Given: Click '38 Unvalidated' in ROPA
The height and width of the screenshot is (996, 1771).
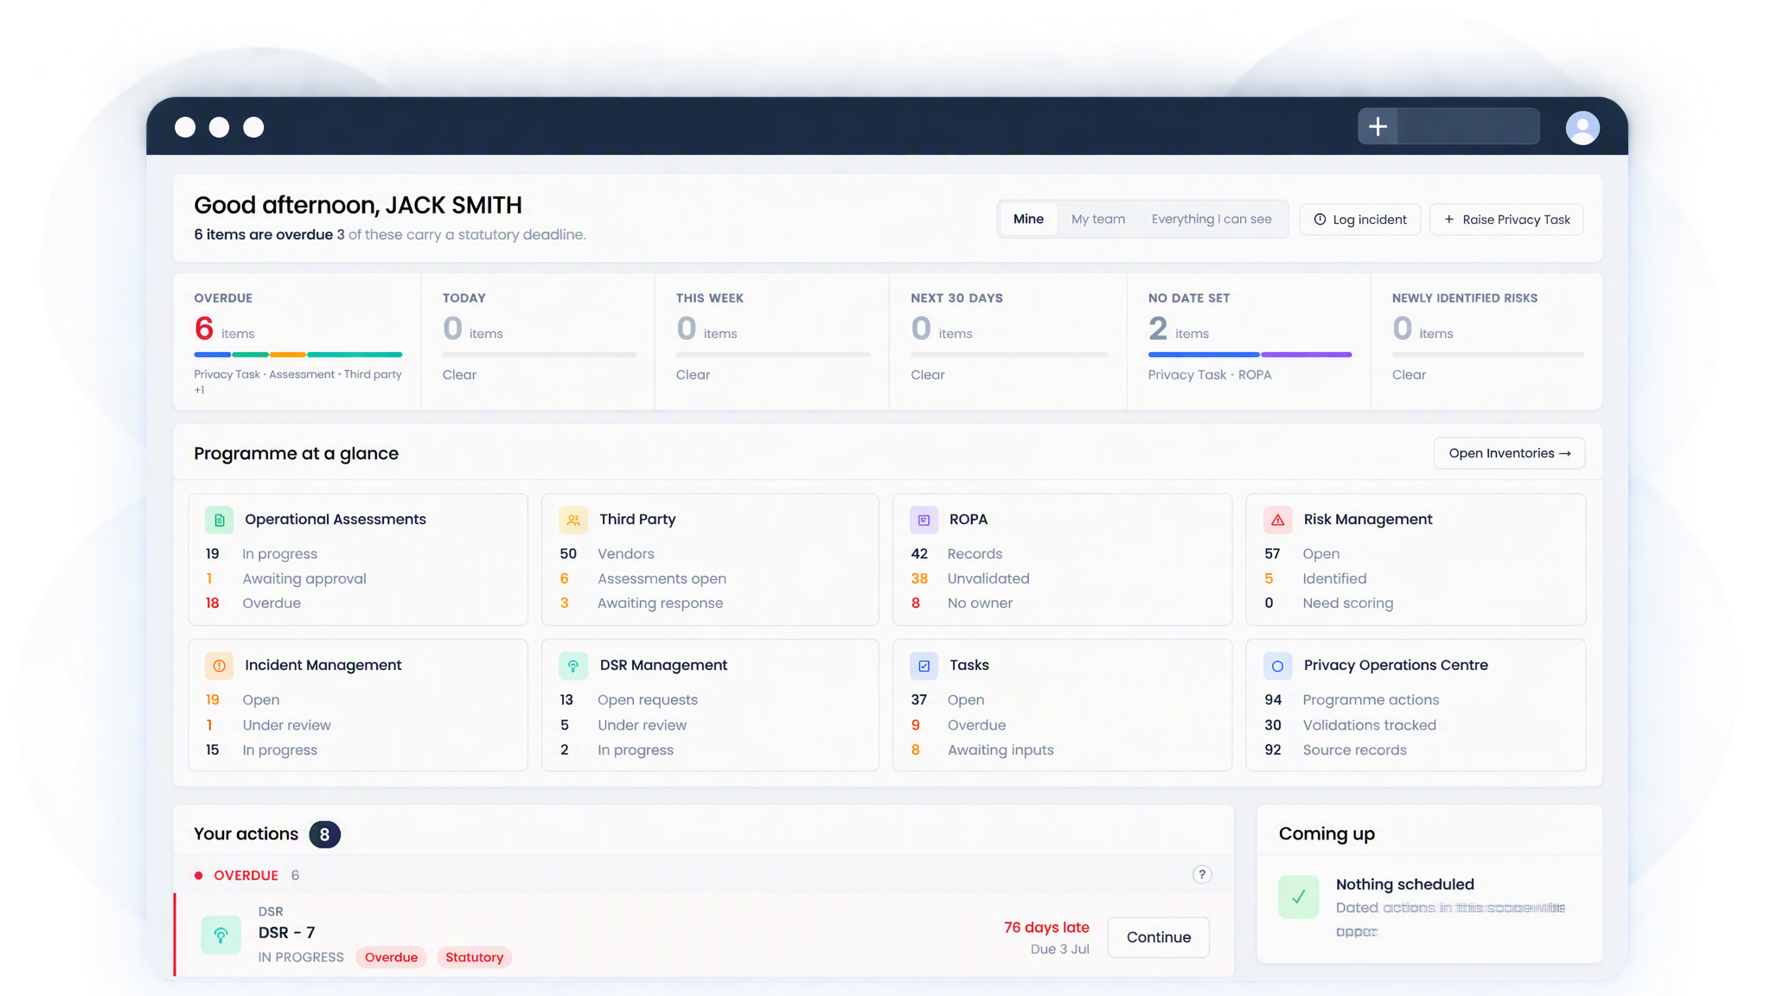Looking at the screenshot, I should 969,578.
